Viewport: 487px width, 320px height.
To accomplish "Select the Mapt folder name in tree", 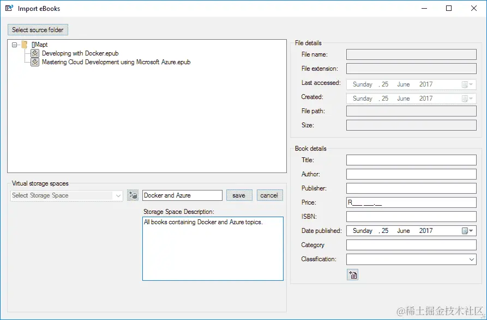I will (40, 45).
